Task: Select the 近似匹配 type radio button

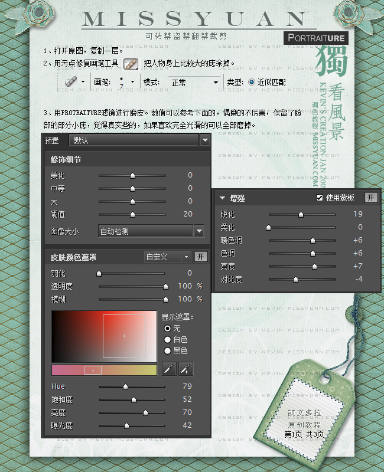Action: click(252, 82)
